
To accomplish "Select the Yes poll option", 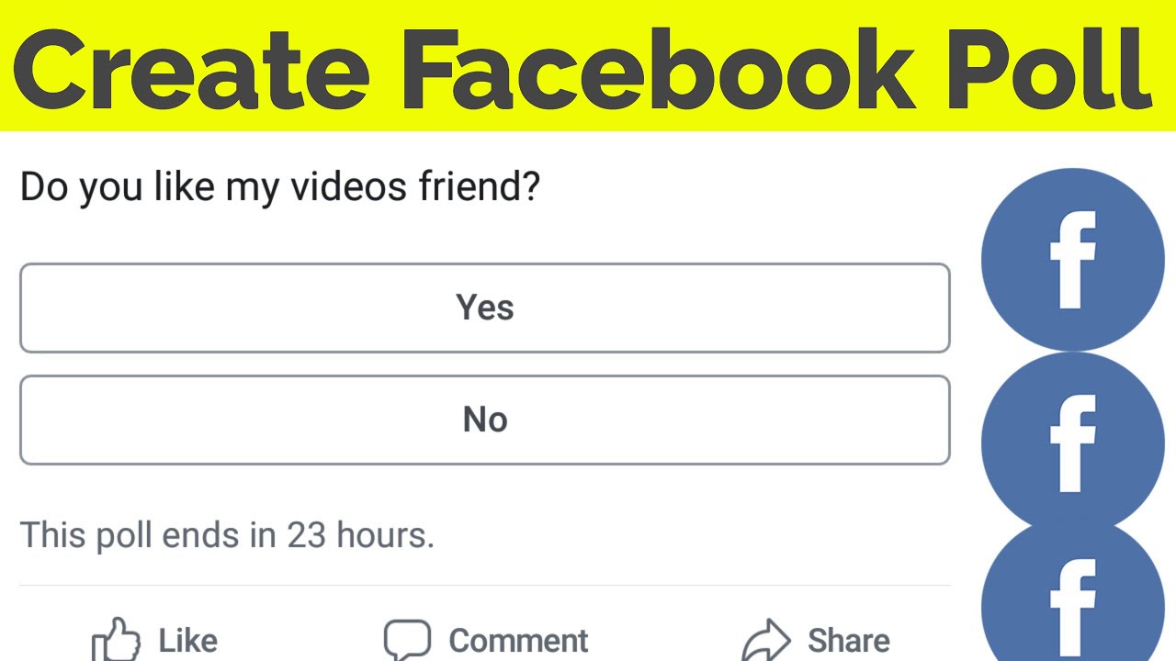I will click(x=484, y=308).
